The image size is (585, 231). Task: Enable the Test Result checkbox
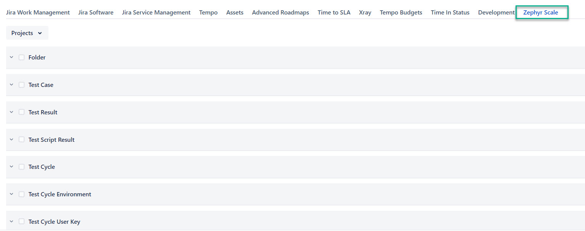click(x=22, y=112)
